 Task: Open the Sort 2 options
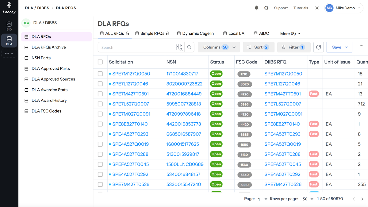pos(259,47)
